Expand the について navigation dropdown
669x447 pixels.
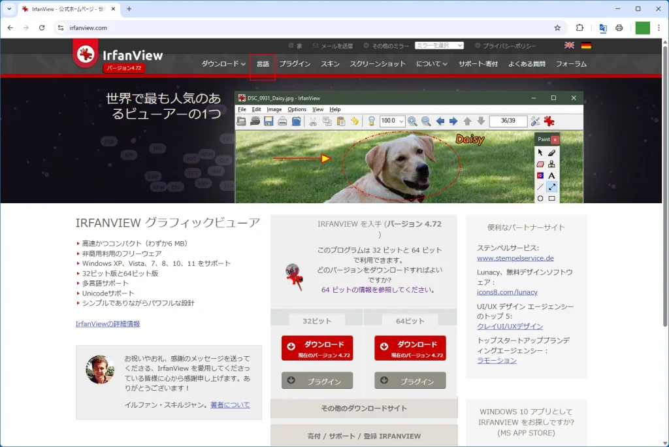(431, 63)
